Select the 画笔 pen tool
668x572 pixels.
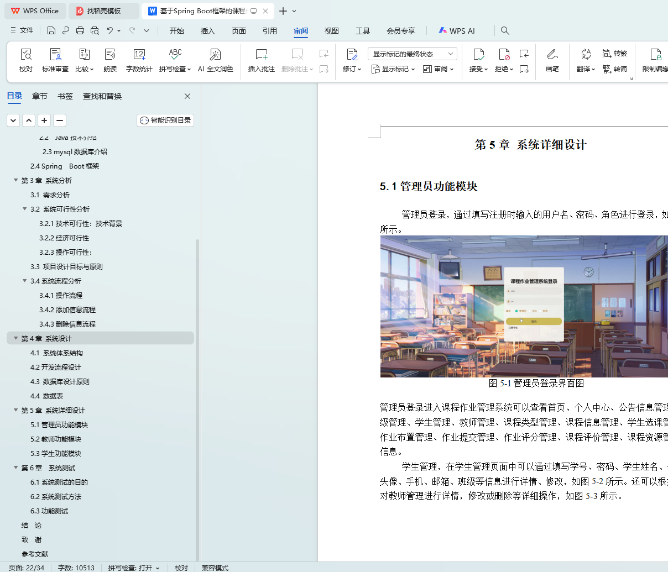[552, 55]
